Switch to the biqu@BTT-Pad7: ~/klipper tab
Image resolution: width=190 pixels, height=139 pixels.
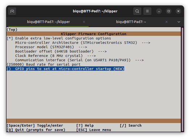point(48,22)
